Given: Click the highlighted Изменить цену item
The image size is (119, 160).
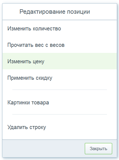Looking at the screenshot, I should point(60,61).
